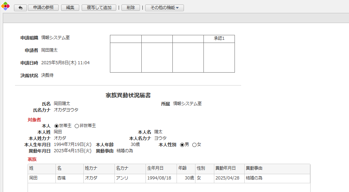Expand the その他の機能 dropdown menu
Image resolution: width=349 pixels, height=192 pixels.
[164, 8]
